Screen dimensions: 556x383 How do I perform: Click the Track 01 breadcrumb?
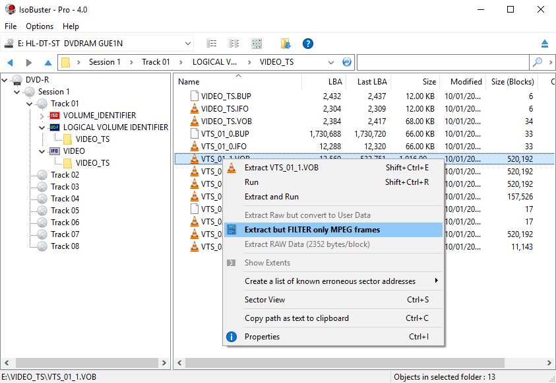pyautogui.click(x=156, y=62)
